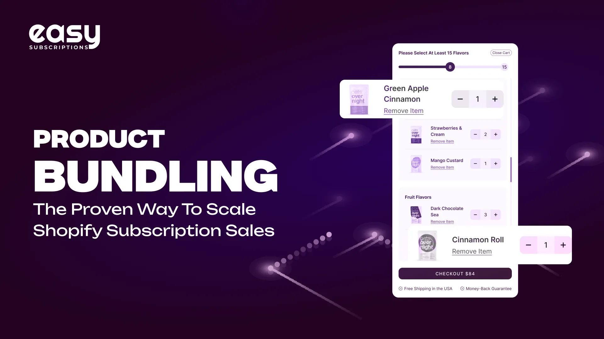
Task: Remove Mango Custard item
Action: [x=442, y=167]
